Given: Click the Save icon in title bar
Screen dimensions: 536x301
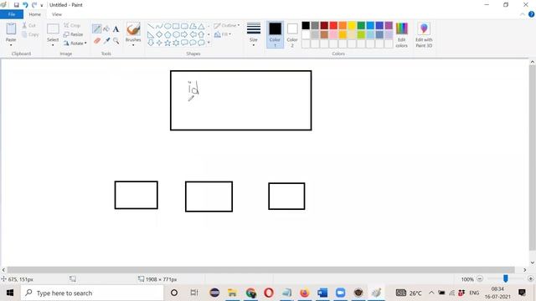Looking at the screenshot, I should (16, 5).
